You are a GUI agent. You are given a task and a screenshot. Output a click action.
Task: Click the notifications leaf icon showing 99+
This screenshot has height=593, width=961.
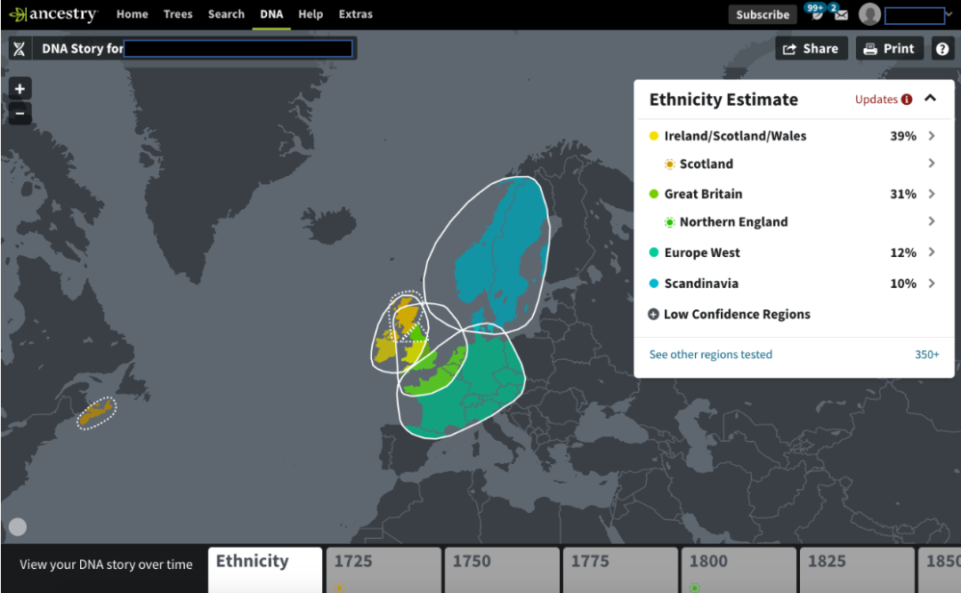817,15
